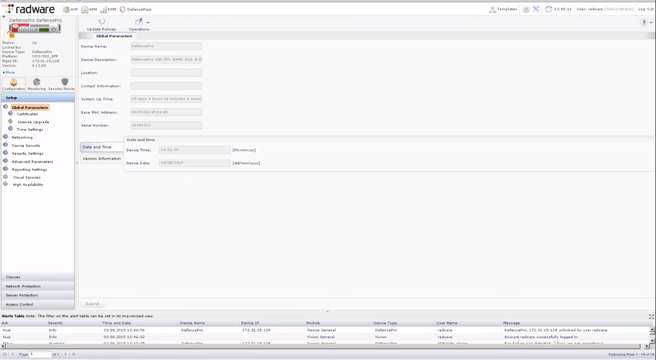Open the APM performance module
Viewport: 656px width, 360px height.
pyautogui.click(x=89, y=9)
